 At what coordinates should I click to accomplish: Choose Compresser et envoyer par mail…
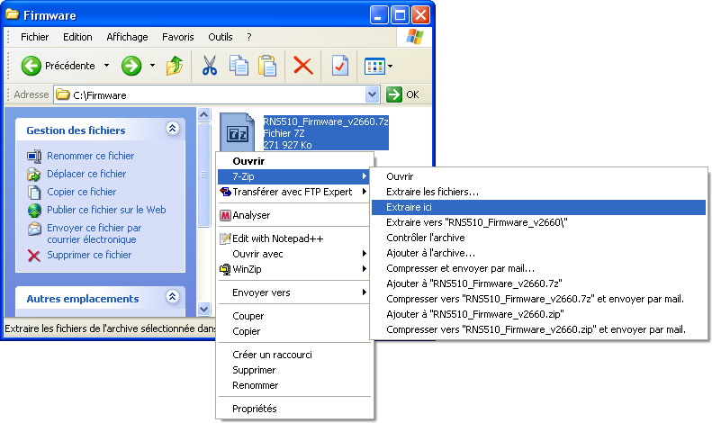tap(538, 268)
